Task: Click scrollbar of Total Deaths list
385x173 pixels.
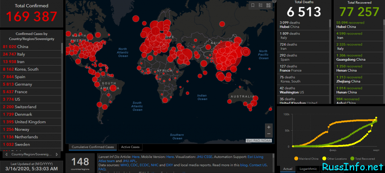Action: point(330,23)
